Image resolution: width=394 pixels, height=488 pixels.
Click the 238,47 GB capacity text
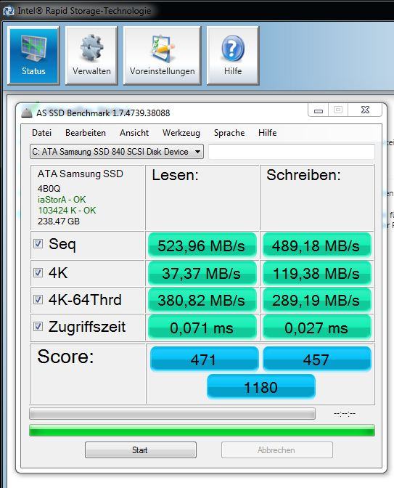[x=59, y=221]
